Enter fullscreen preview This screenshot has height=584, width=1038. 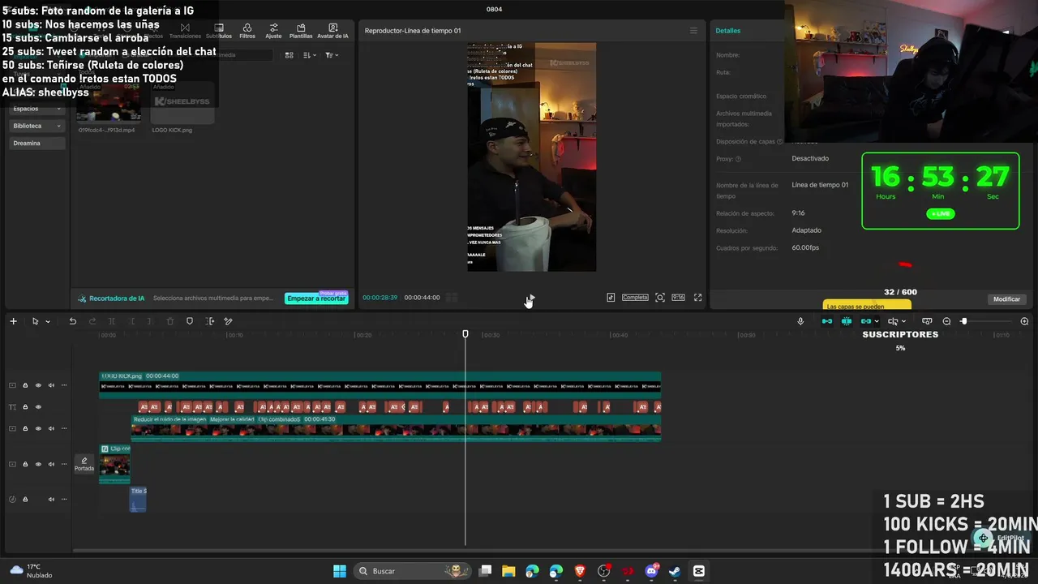click(x=697, y=298)
